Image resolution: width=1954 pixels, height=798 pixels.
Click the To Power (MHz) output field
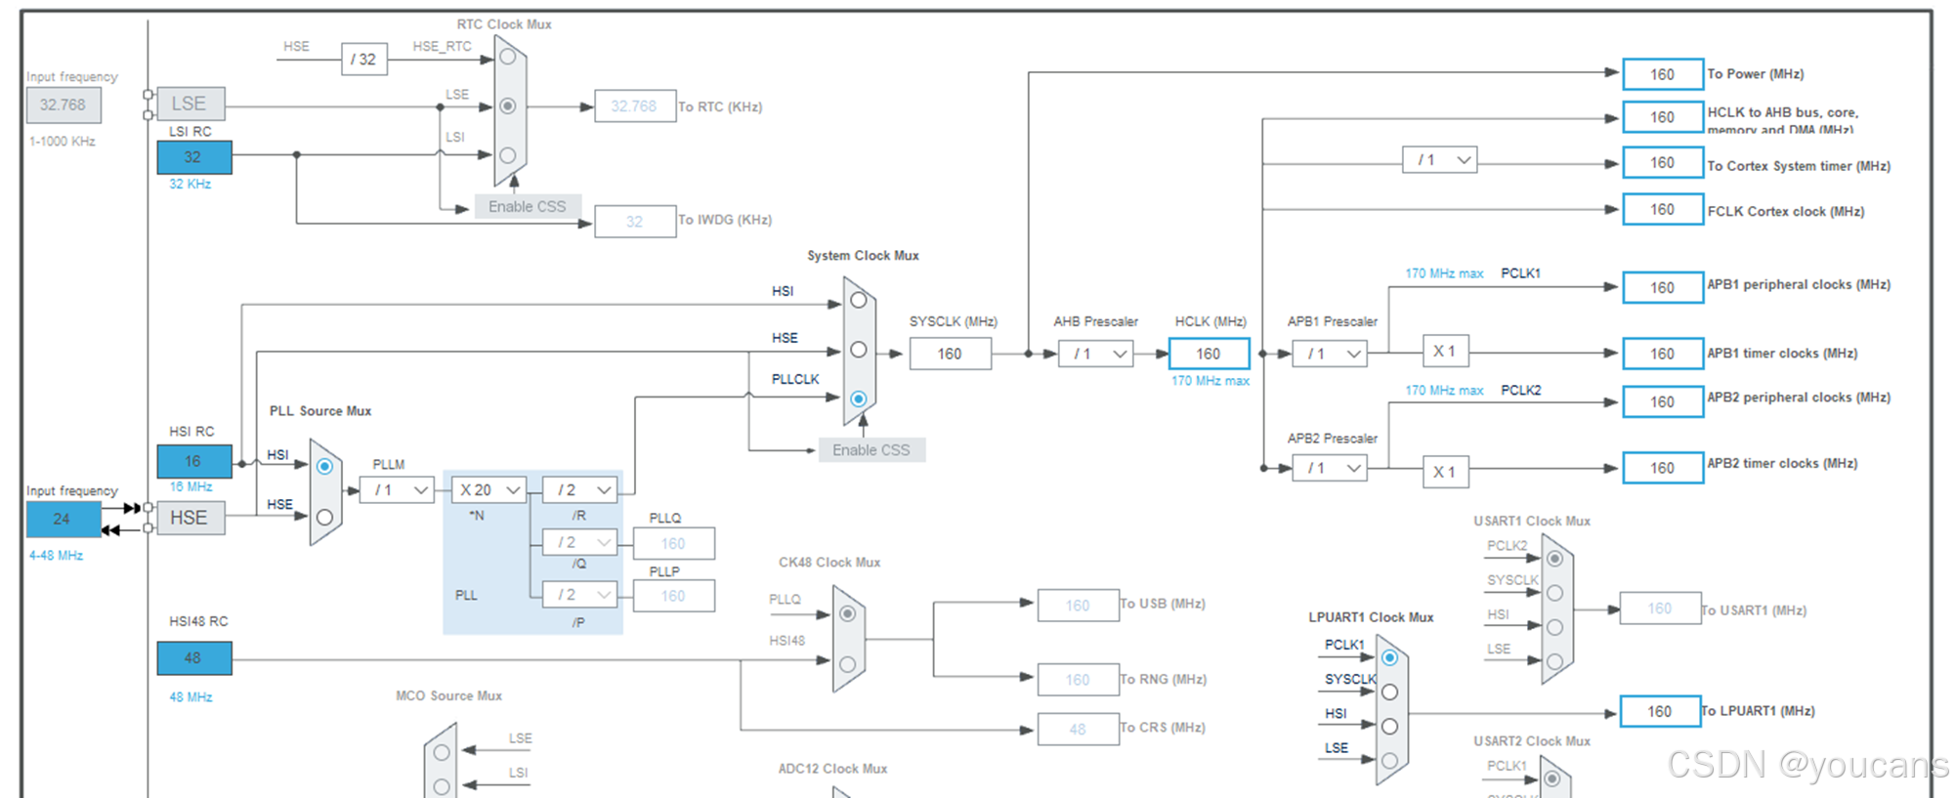click(1664, 74)
